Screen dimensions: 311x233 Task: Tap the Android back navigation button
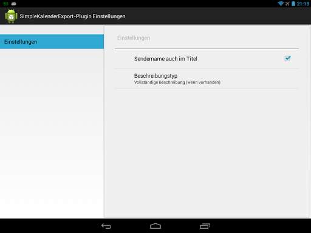point(106,226)
